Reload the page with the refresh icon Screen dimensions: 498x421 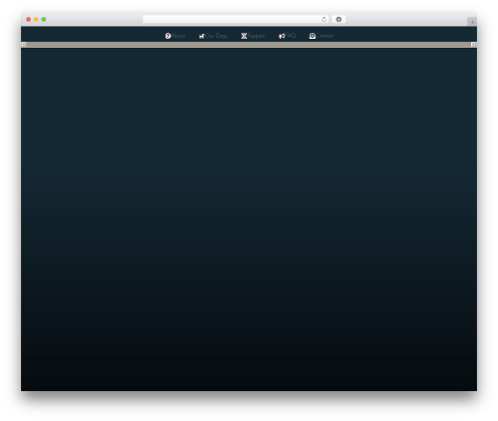324,19
